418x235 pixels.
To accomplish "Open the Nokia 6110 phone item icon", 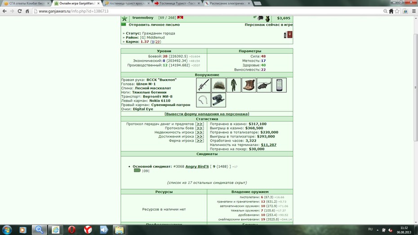I will pos(280,85).
